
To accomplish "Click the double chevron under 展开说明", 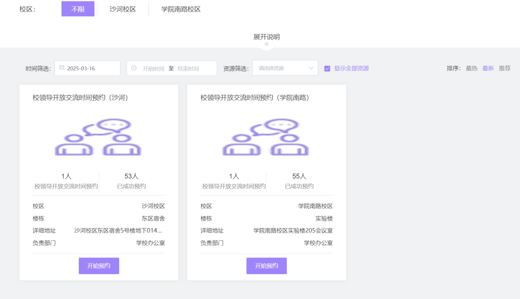I will (x=266, y=44).
